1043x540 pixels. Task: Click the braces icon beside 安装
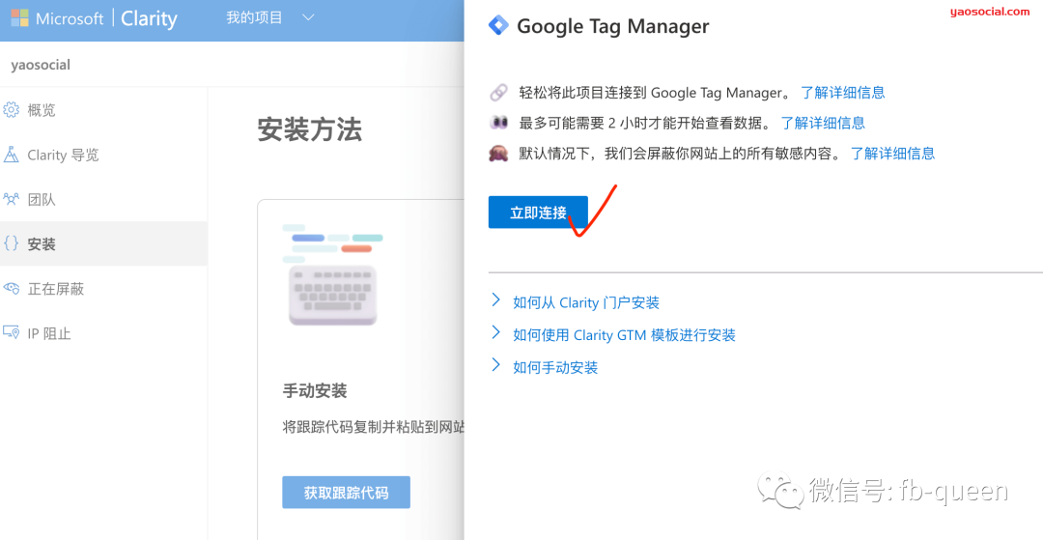pyautogui.click(x=12, y=243)
